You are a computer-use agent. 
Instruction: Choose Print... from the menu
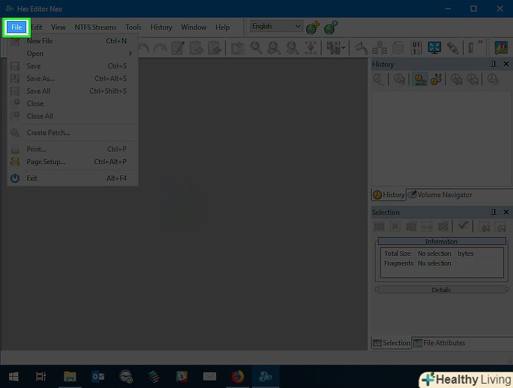[73, 149]
